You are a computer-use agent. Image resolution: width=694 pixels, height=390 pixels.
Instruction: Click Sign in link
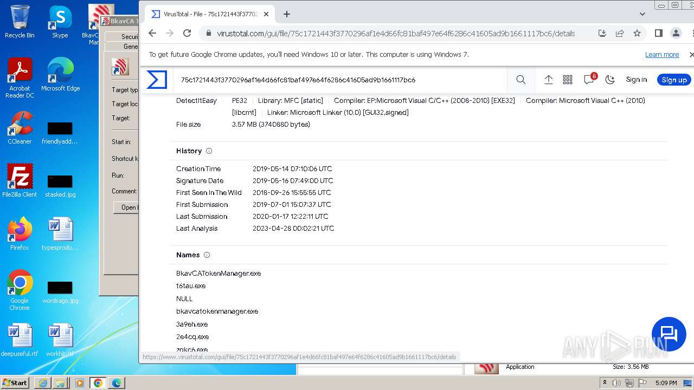tap(636, 80)
